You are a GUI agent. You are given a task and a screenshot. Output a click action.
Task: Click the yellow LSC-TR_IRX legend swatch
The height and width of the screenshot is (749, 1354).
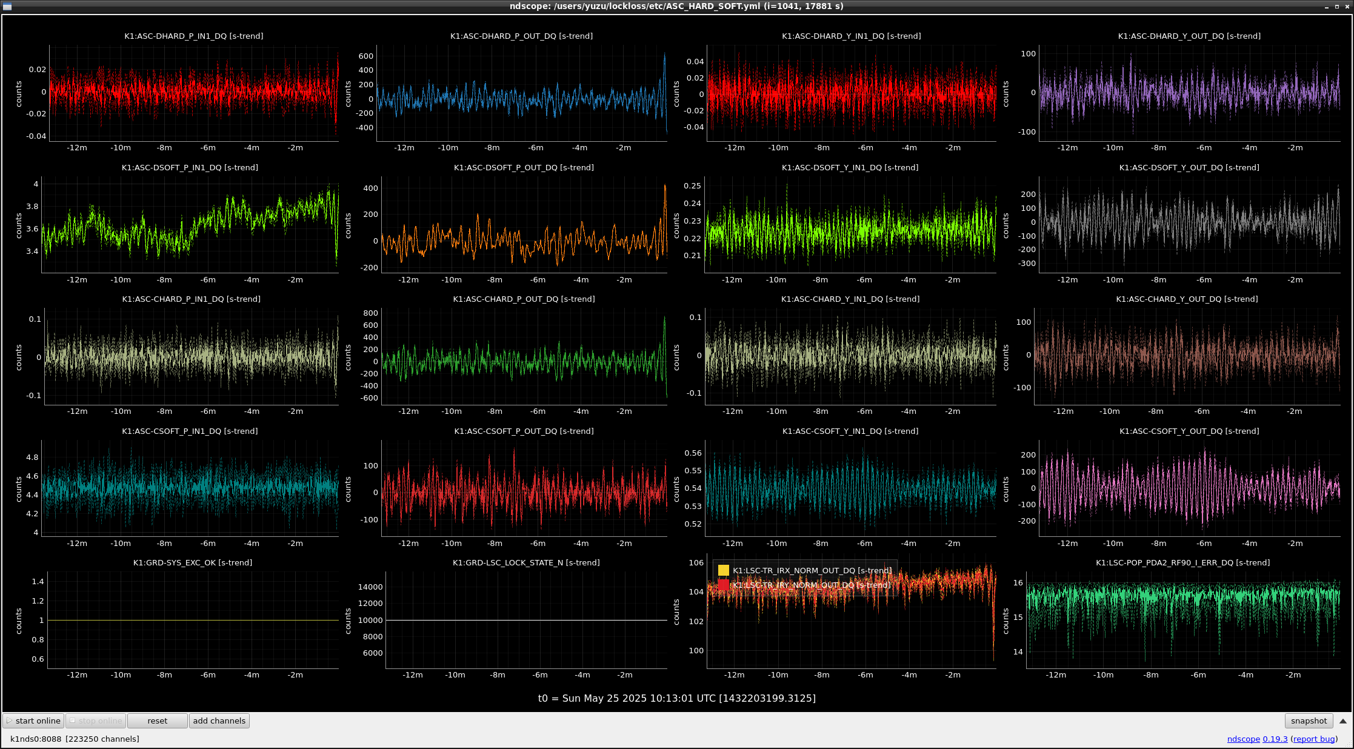pos(723,570)
